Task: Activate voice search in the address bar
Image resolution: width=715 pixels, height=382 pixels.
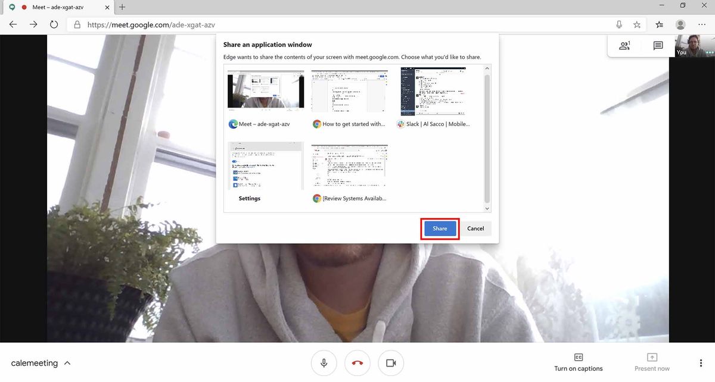Action: pos(619,24)
